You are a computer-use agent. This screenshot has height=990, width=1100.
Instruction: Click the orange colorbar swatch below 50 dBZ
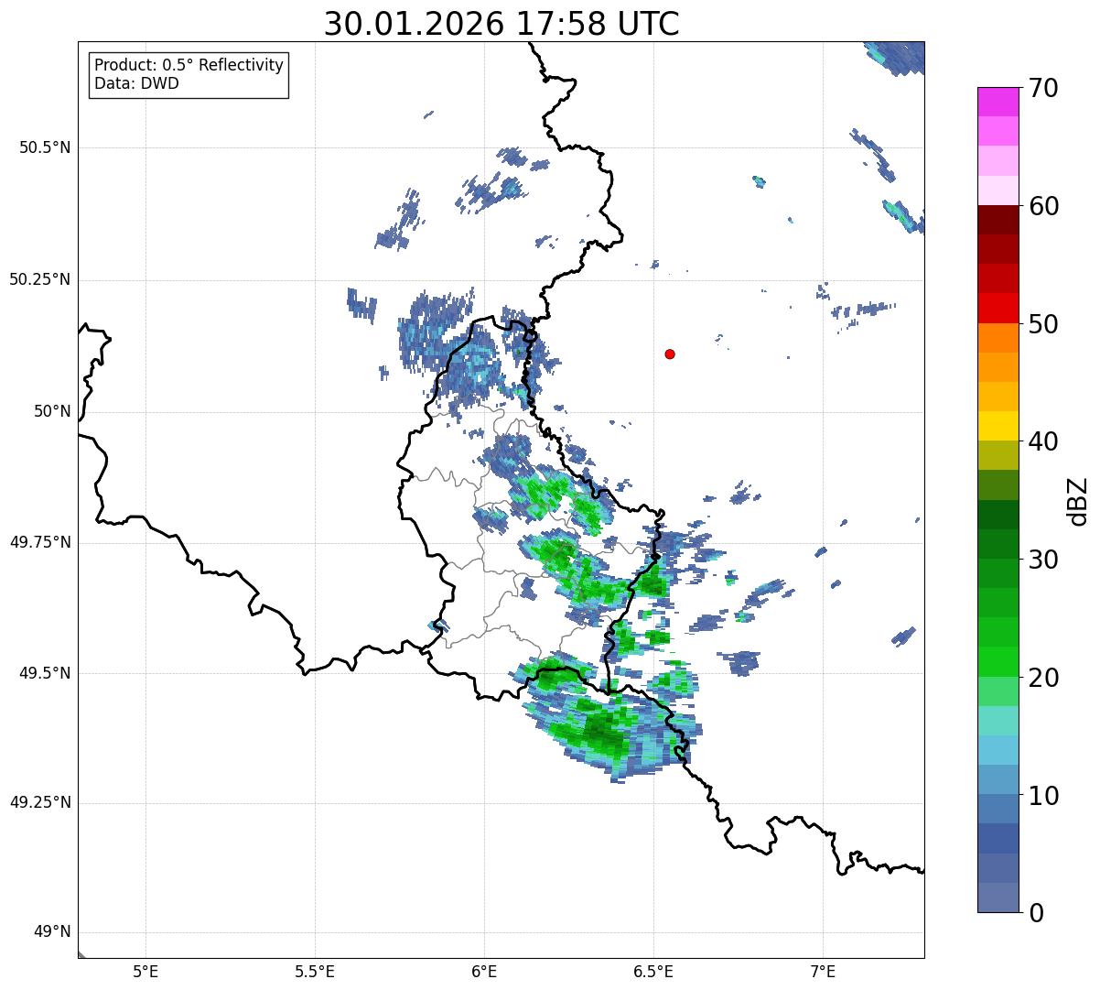(x=998, y=338)
